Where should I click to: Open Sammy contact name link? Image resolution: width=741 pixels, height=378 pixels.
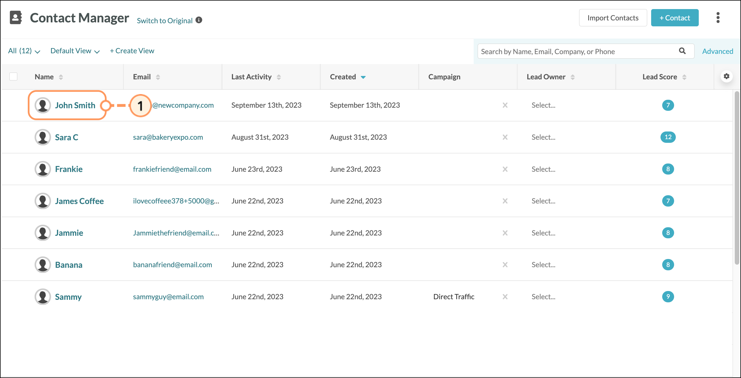click(68, 297)
